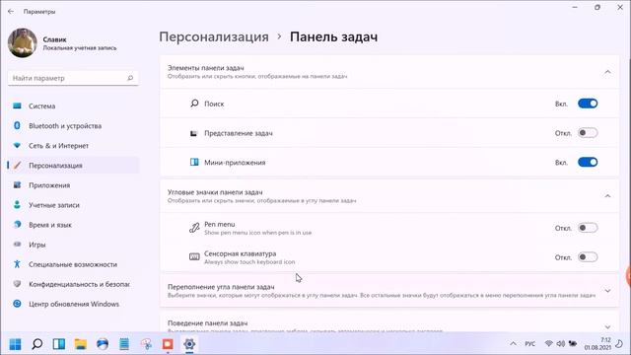Image resolution: width=631 pixels, height=355 pixels.
Task: Click the Сенсорная клавиатура keyboard icon
Action: 194,256
